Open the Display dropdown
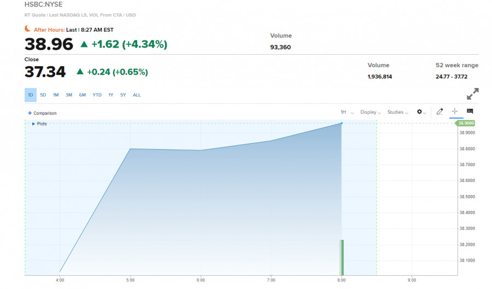 [370, 112]
